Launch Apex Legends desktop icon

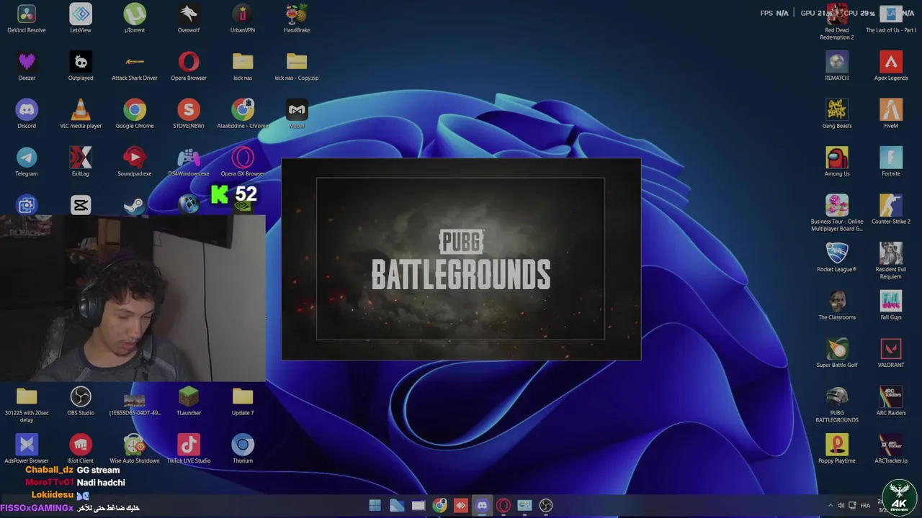click(x=891, y=66)
